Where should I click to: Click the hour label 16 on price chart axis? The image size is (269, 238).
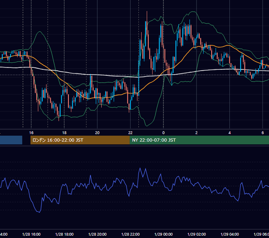point(31,133)
